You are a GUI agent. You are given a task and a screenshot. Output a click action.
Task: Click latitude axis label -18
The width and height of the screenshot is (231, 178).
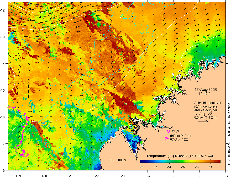[3, 170]
